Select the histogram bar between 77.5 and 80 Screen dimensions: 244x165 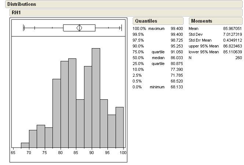57,113
